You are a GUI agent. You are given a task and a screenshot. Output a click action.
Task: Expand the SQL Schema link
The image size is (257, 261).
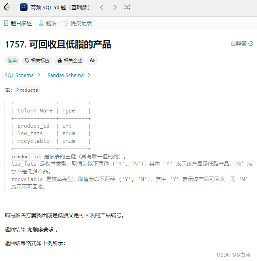(x=22, y=75)
